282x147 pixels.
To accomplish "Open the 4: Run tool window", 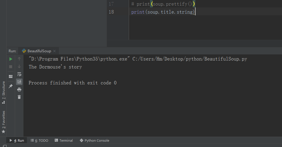I will coord(17,141).
